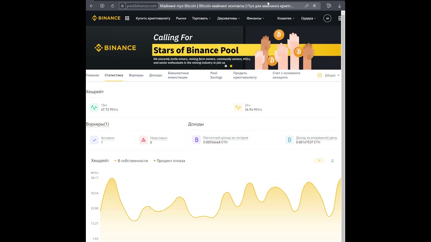Bookmark this page with the bookmark icon
This screenshot has width=431, height=242.
(314, 6)
